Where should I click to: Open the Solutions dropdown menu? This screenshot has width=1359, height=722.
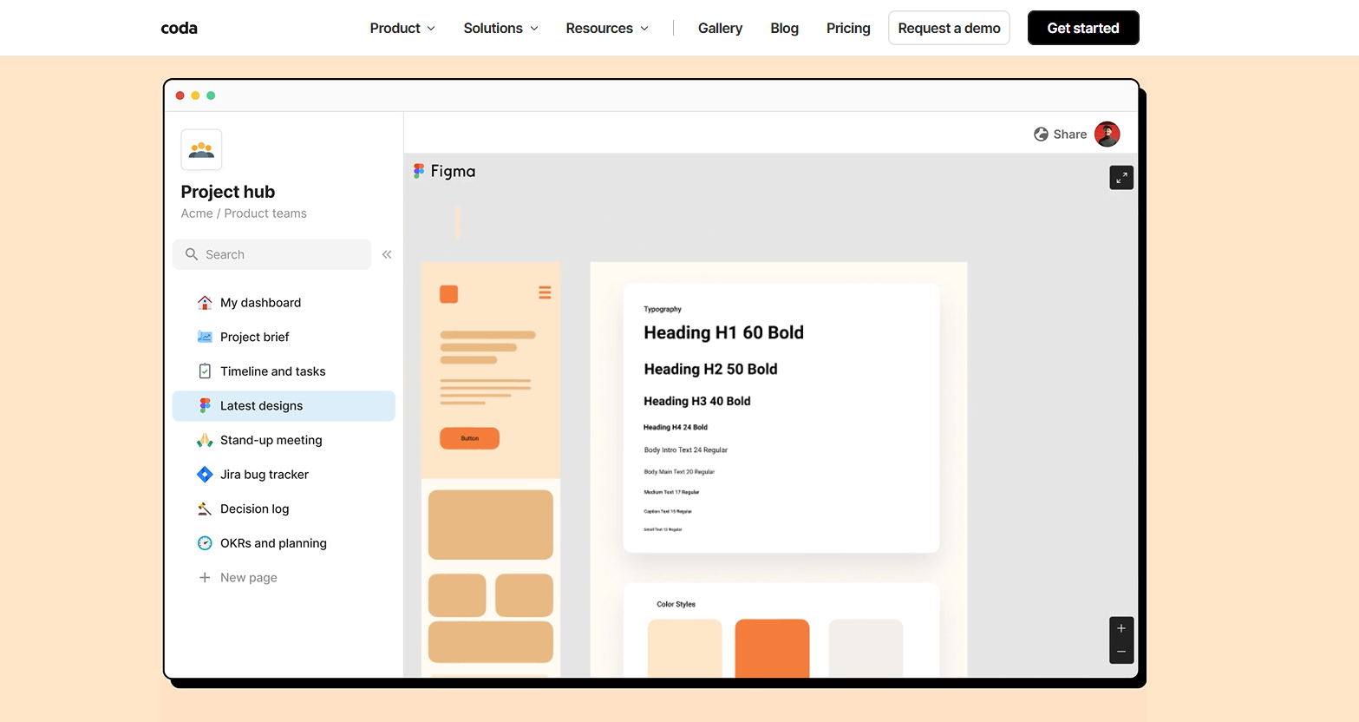[501, 28]
